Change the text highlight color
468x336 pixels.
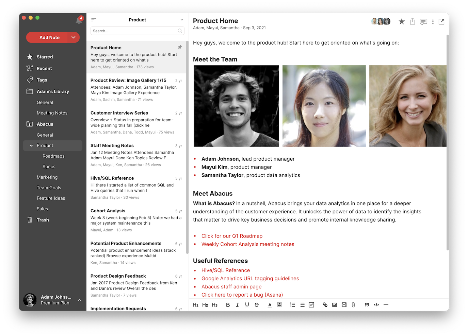coord(279,305)
